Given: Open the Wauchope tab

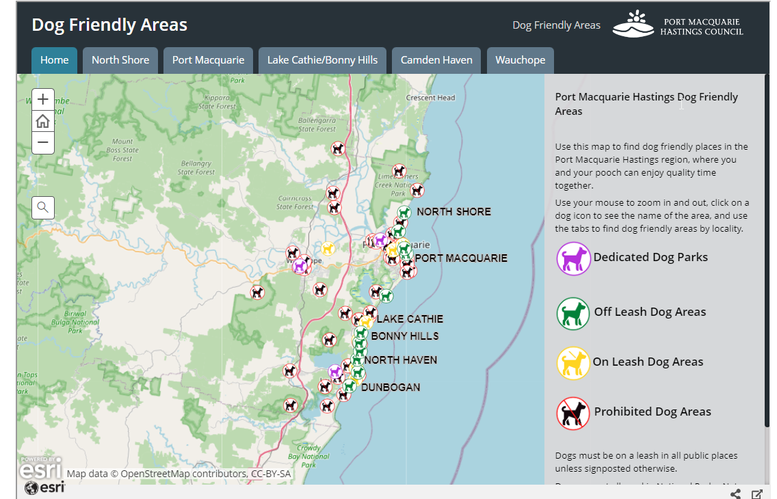Looking at the screenshot, I should (521, 60).
